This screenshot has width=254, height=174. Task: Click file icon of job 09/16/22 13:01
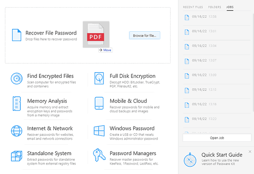187,32
